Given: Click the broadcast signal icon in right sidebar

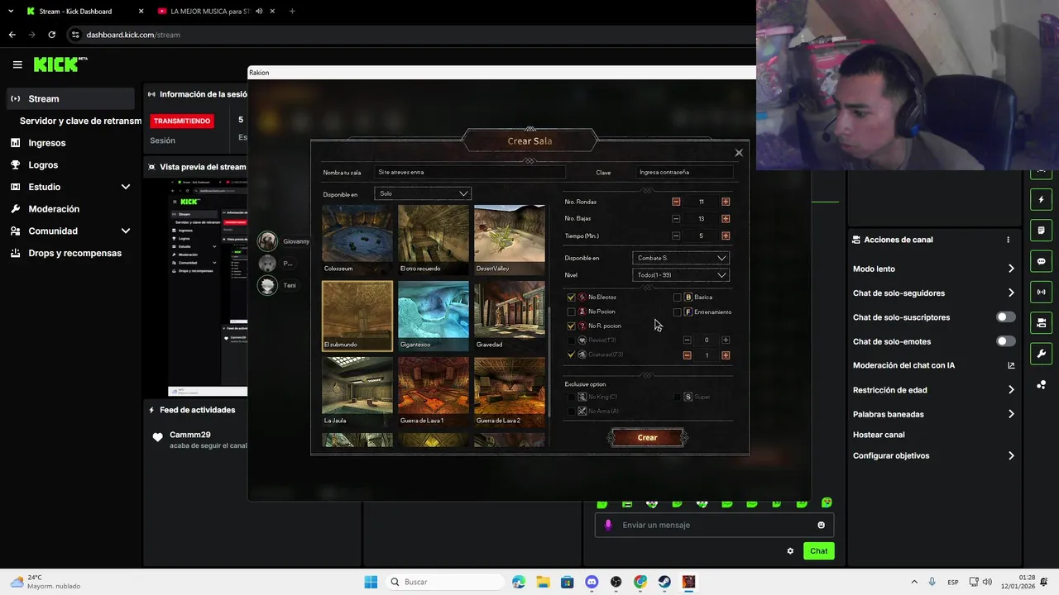Looking at the screenshot, I should pos(1041,292).
